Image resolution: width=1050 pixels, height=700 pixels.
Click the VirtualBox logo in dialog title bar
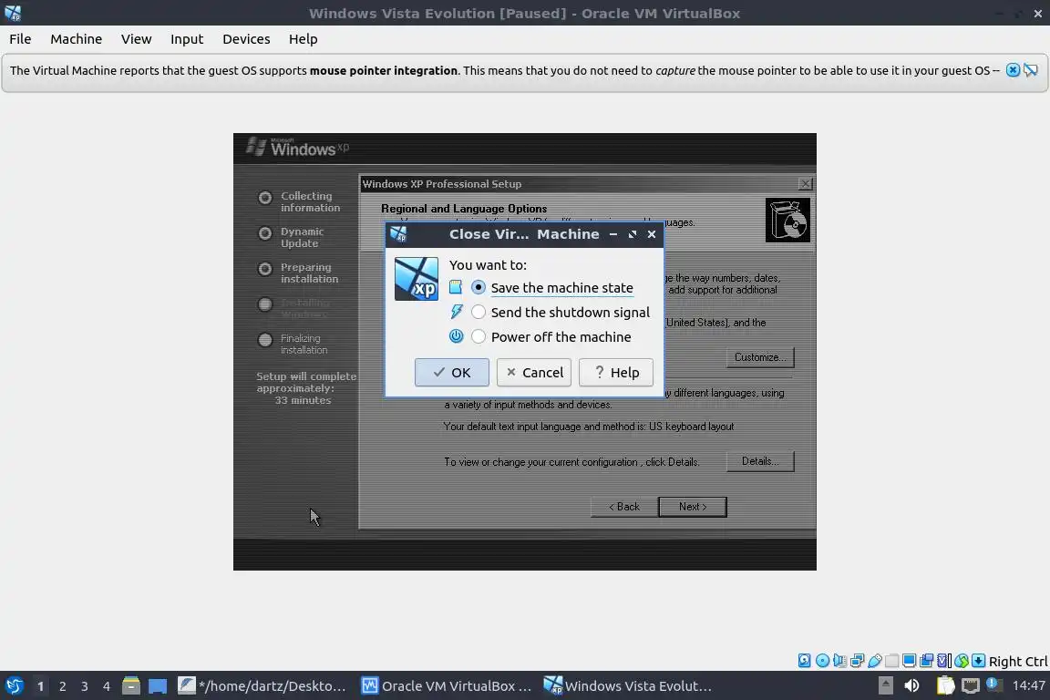(x=398, y=233)
